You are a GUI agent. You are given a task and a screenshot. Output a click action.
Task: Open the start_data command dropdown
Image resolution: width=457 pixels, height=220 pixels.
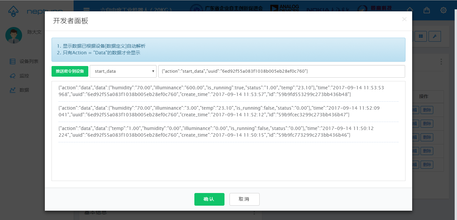point(123,71)
